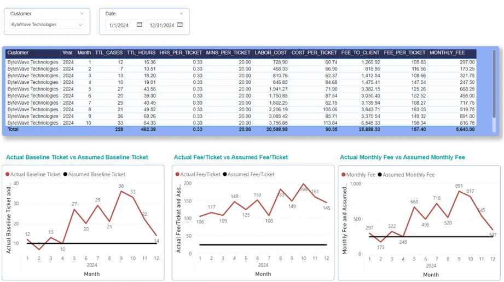Open the start date calendar picker icon
The height and width of the screenshot is (282, 504).
pos(139,25)
